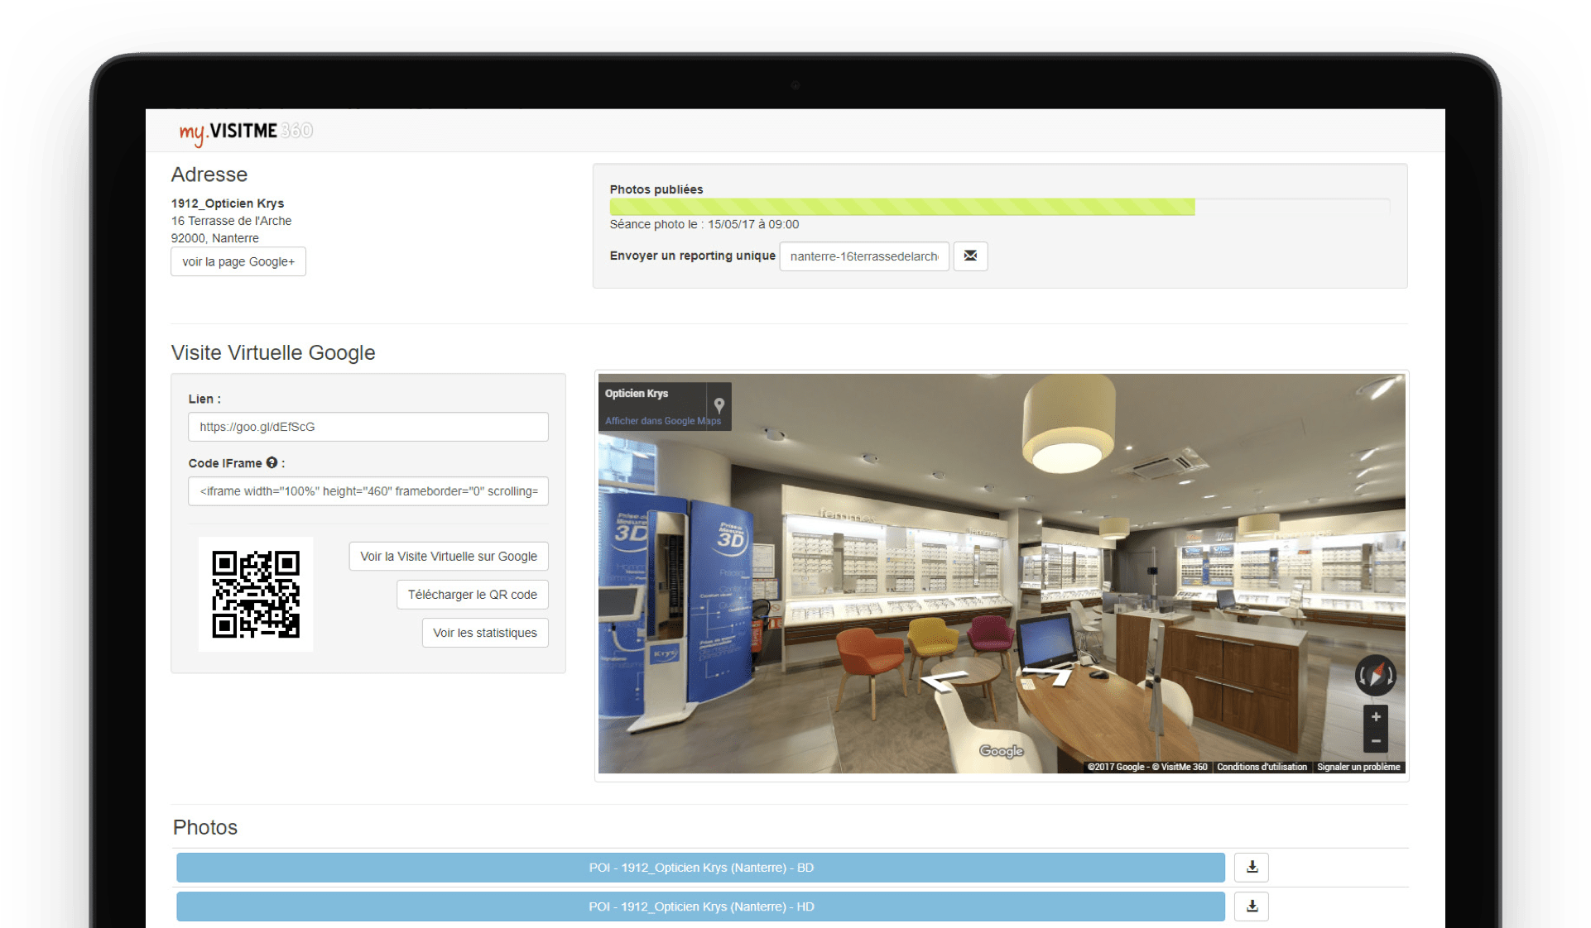Click the reporting email input field

tap(864, 256)
